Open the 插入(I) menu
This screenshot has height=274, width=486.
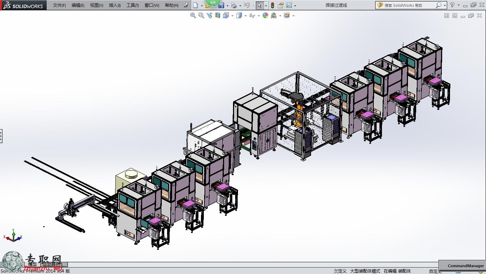click(115, 5)
